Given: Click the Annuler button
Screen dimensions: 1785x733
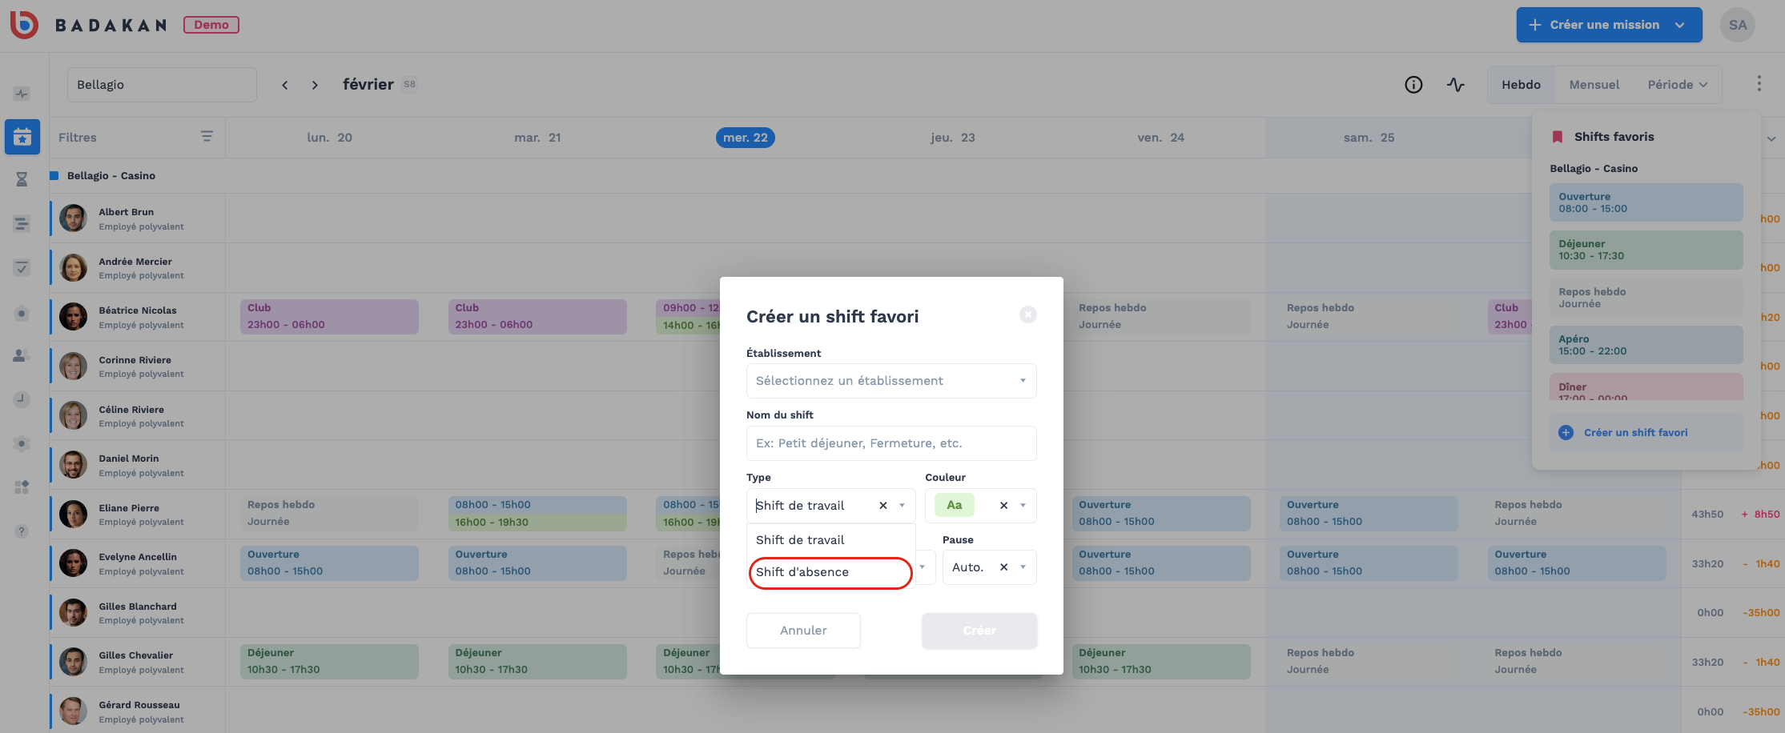Looking at the screenshot, I should [803, 631].
